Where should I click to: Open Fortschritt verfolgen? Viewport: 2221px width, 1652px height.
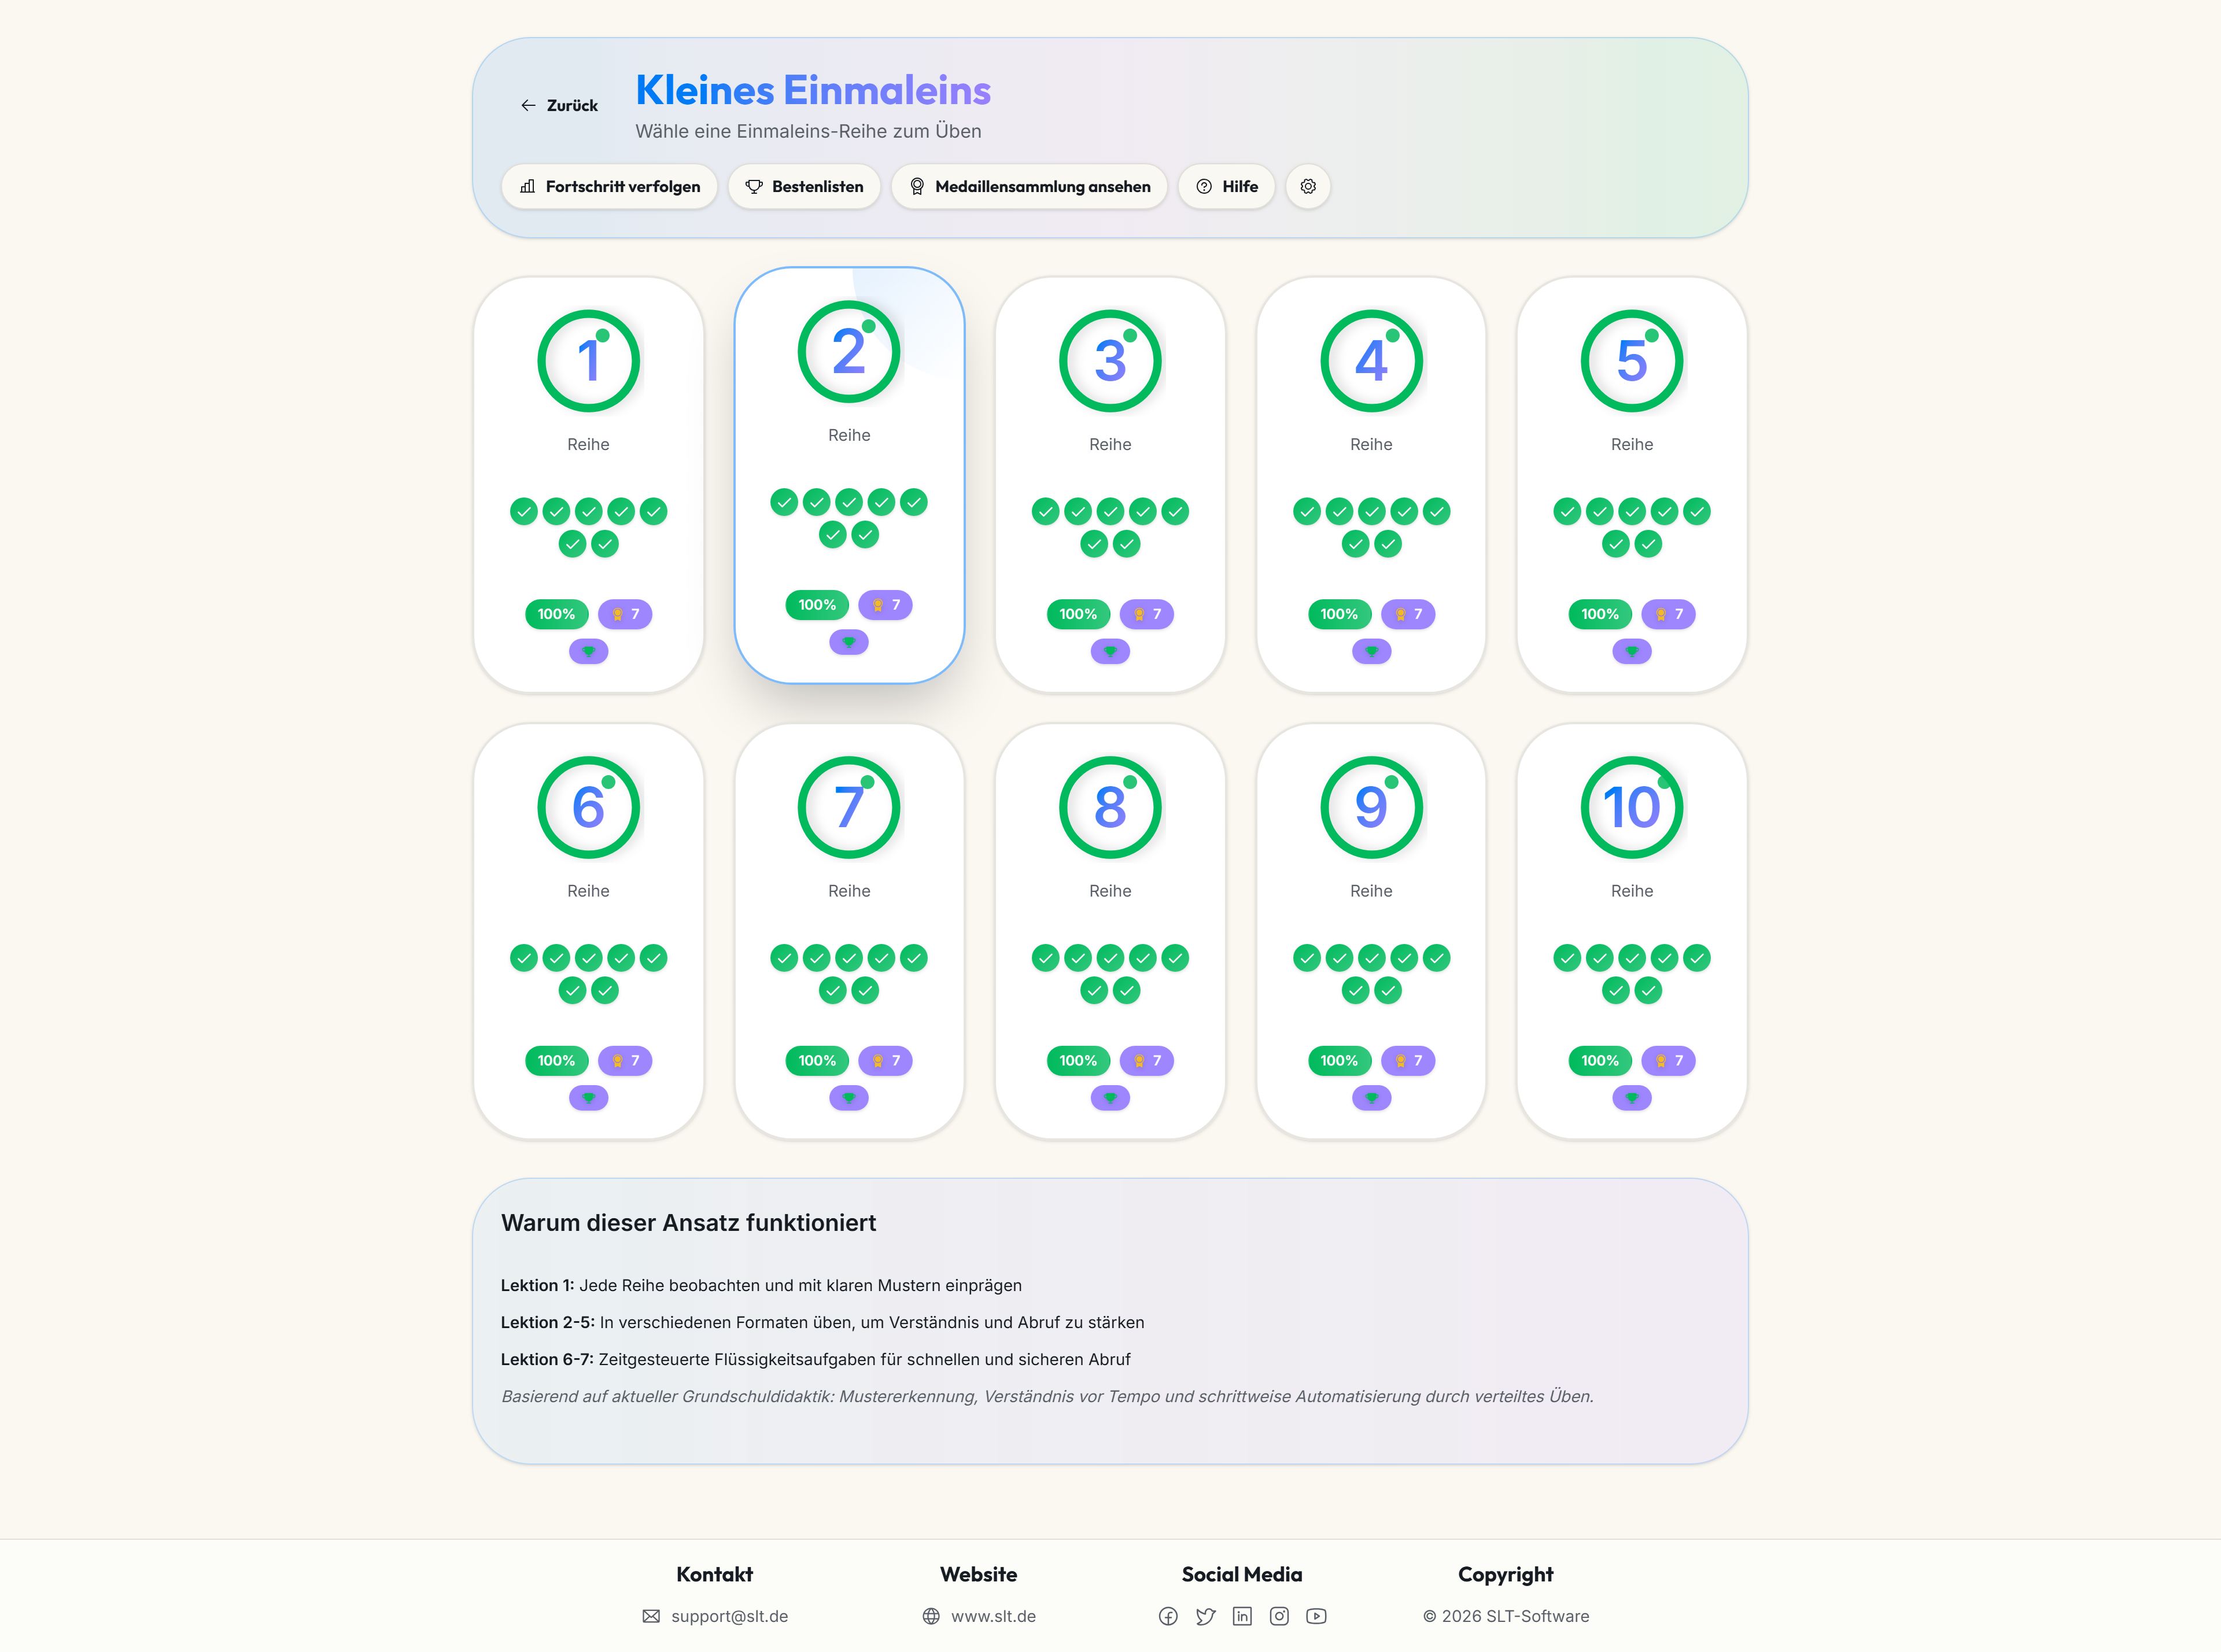pyautogui.click(x=610, y=186)
